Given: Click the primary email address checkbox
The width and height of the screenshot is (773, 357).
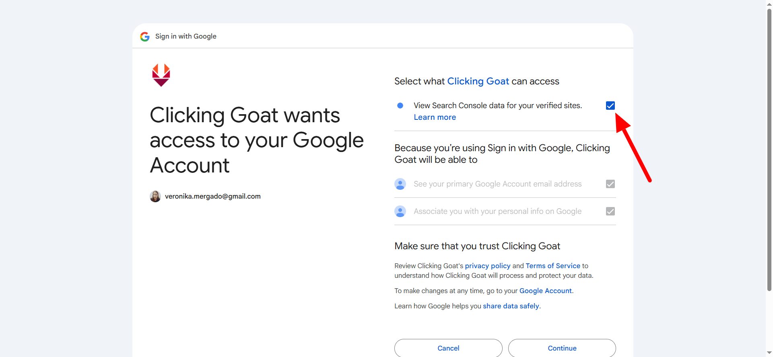Looking at the screenshot, I should (x=610, y=184).
